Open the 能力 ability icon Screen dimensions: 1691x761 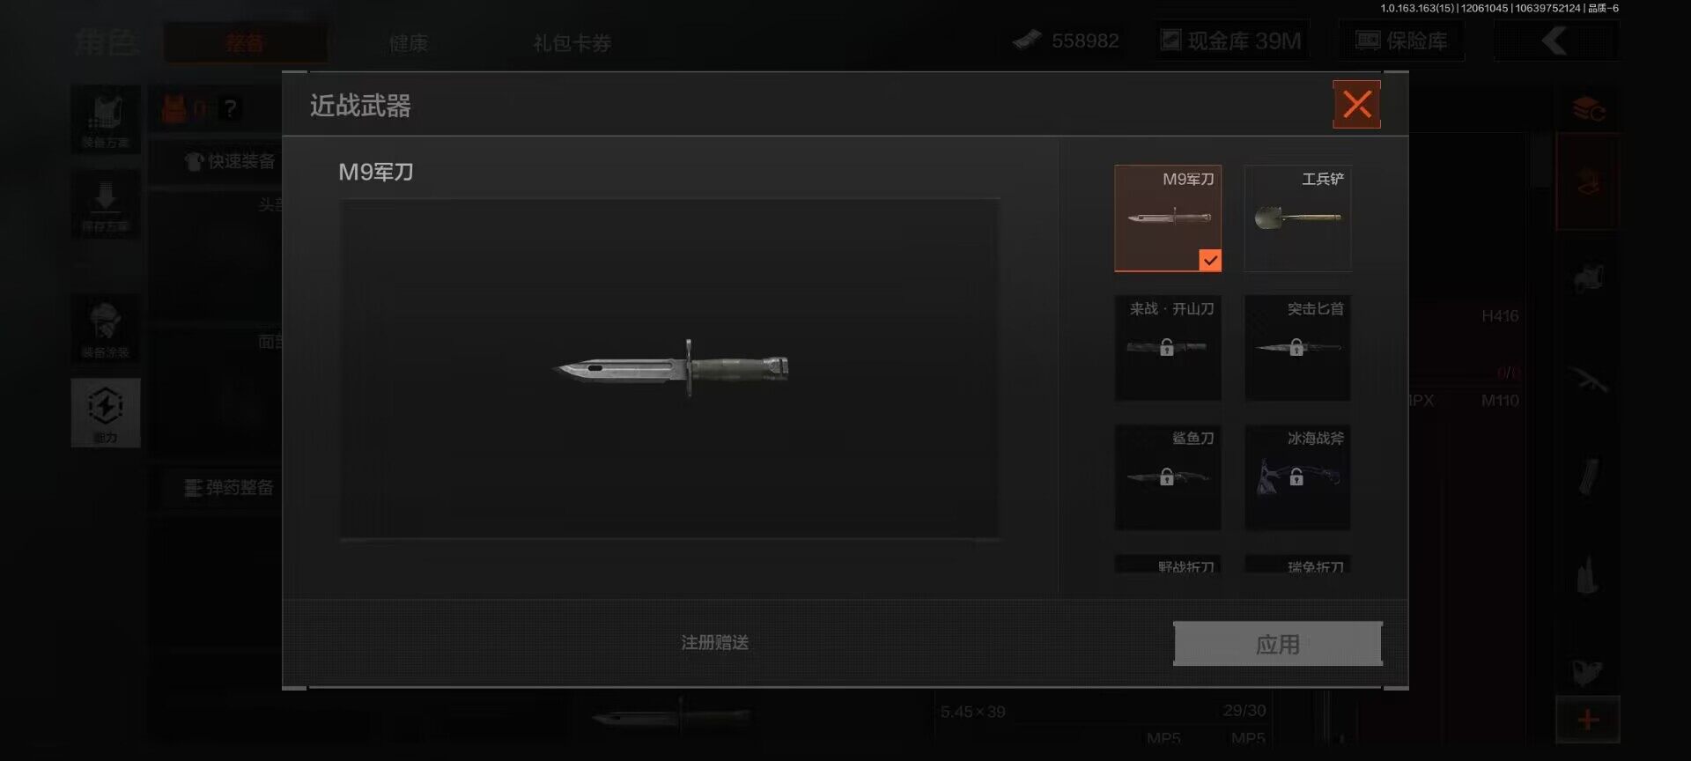106,412
